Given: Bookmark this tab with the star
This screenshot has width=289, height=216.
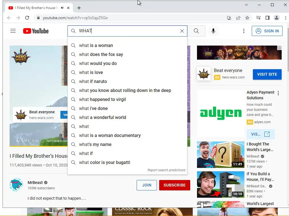Looking at the screenshot, I should (x=247, y=18).
